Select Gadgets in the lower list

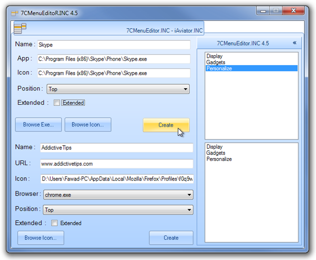pyautogui.click(x=251, y=153)
